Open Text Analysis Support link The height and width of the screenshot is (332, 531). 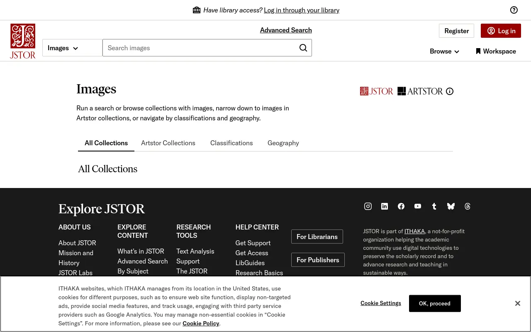(195, 256)
